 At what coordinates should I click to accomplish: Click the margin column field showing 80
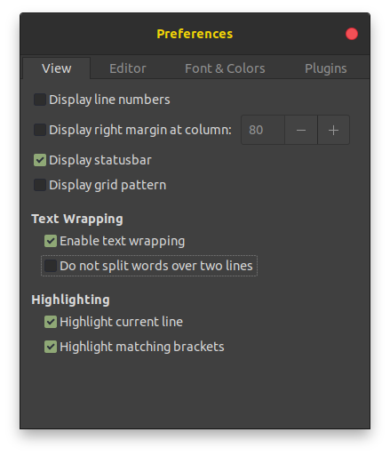point(263,130)
